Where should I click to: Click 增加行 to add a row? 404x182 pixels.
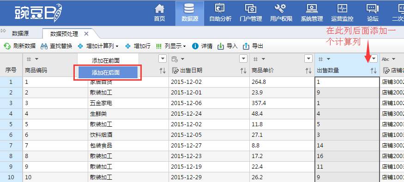point(138,46)
